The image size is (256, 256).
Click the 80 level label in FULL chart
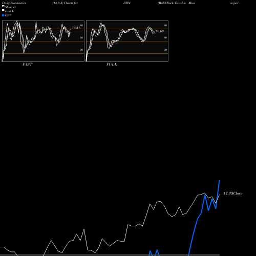click(x=165, y=26)
